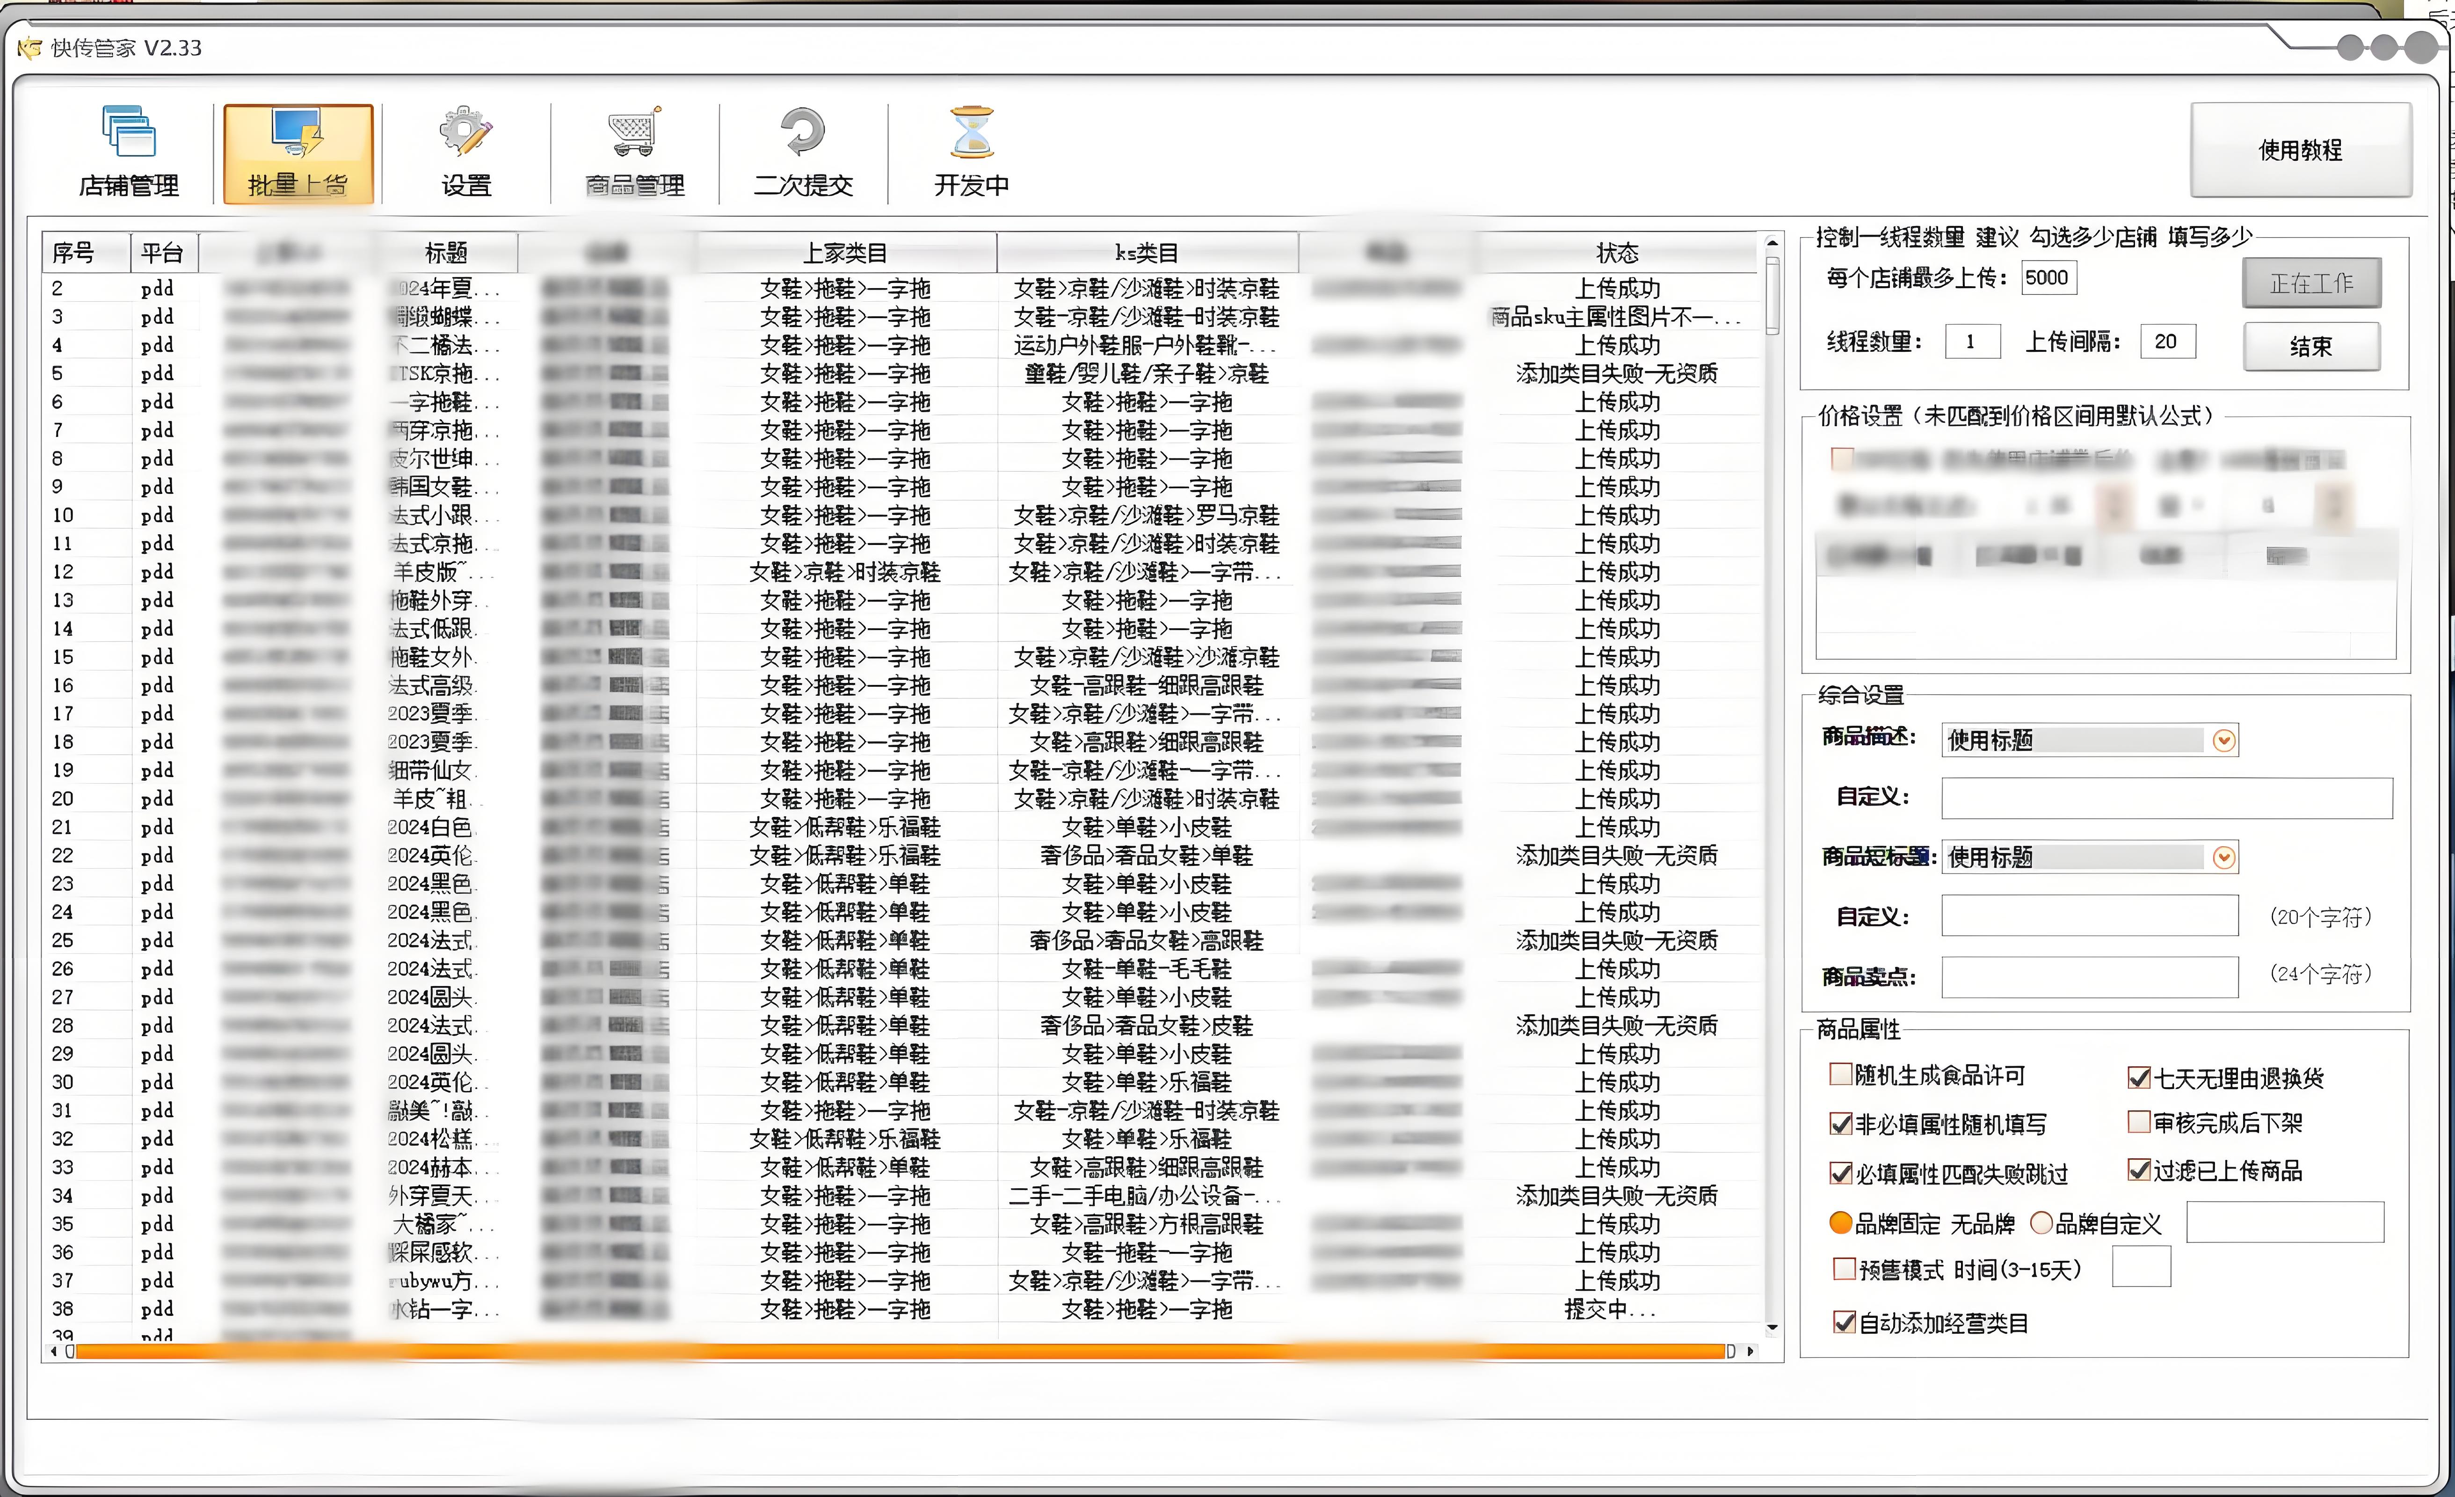Screen dimensions: 2455x1497
Task: Expand the 商品描述 dropdown
Action: (2223, 741)
